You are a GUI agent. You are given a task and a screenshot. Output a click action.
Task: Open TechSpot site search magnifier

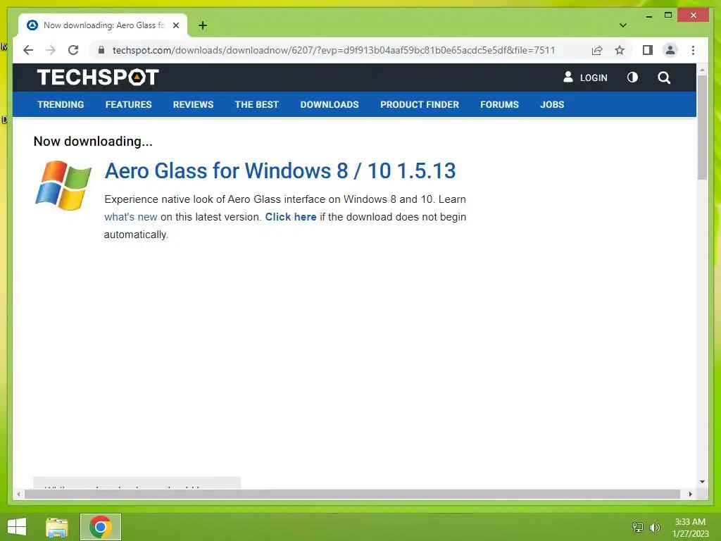pyautogui.click(x=663, y=77)
